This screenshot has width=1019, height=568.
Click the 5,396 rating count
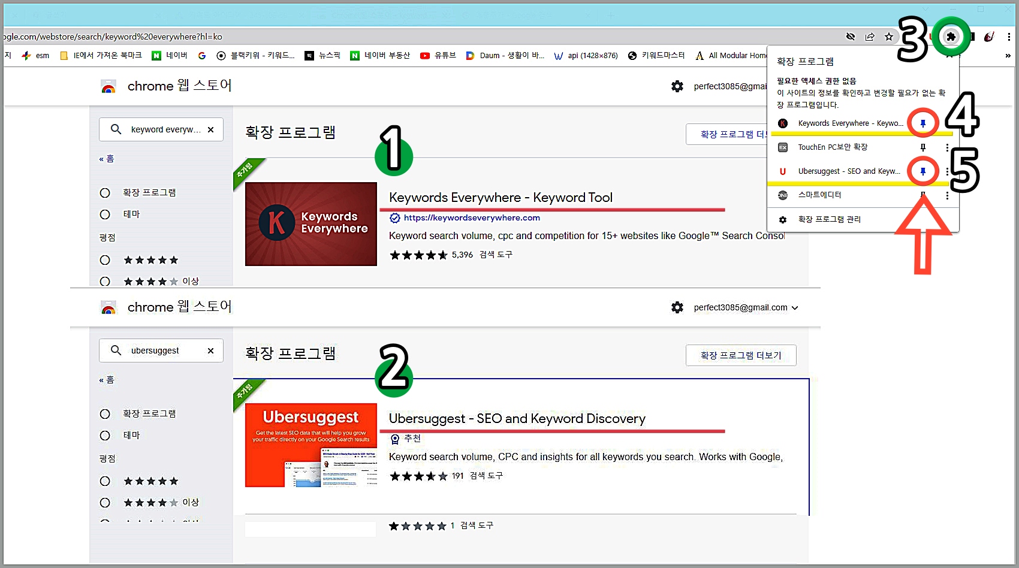462,255
